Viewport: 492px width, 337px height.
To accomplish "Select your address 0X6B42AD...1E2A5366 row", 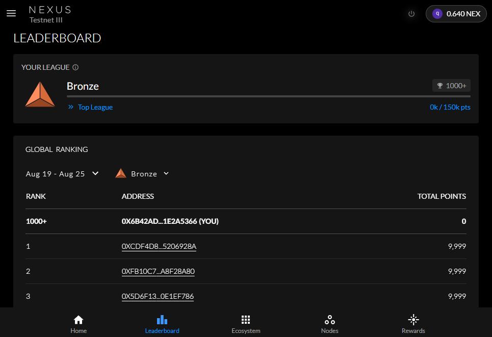I will pyautogui.click(x=246, y=221).
